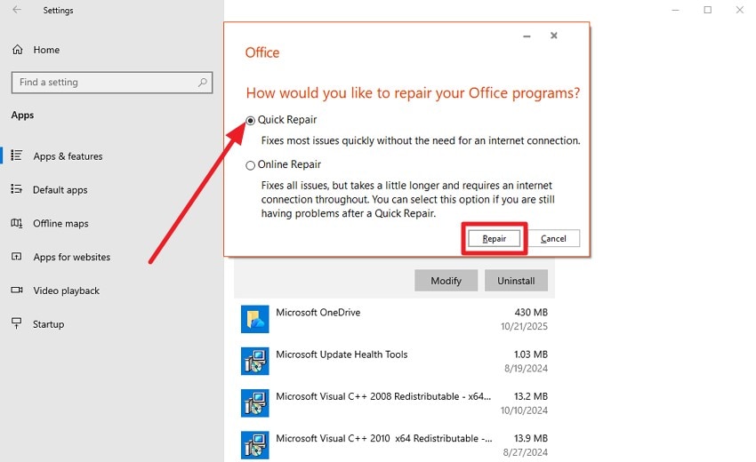Close the Settings window
The height and width of the screenshot is (462, 756).
(740, 10)
